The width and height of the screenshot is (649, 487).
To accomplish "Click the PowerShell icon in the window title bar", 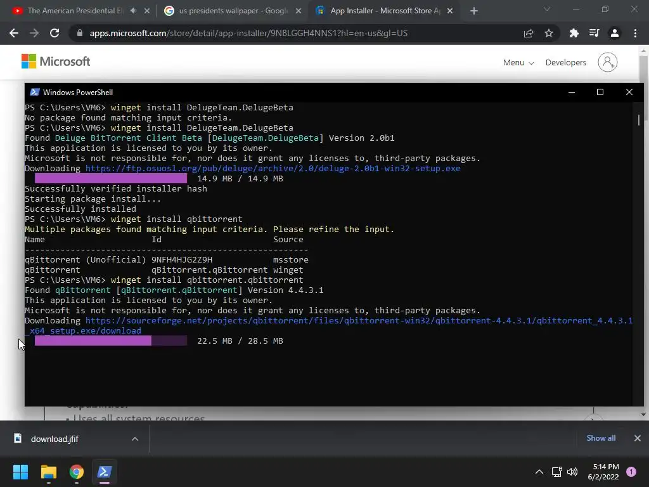I will [35, 92].
